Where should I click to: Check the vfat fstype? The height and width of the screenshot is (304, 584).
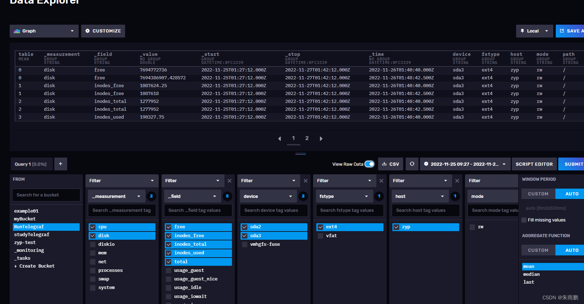coord(350,236)
